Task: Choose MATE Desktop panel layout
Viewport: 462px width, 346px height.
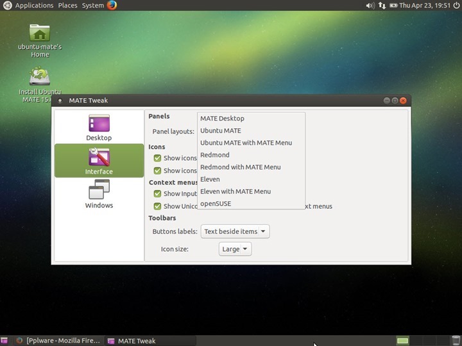Action: point(251,119)
